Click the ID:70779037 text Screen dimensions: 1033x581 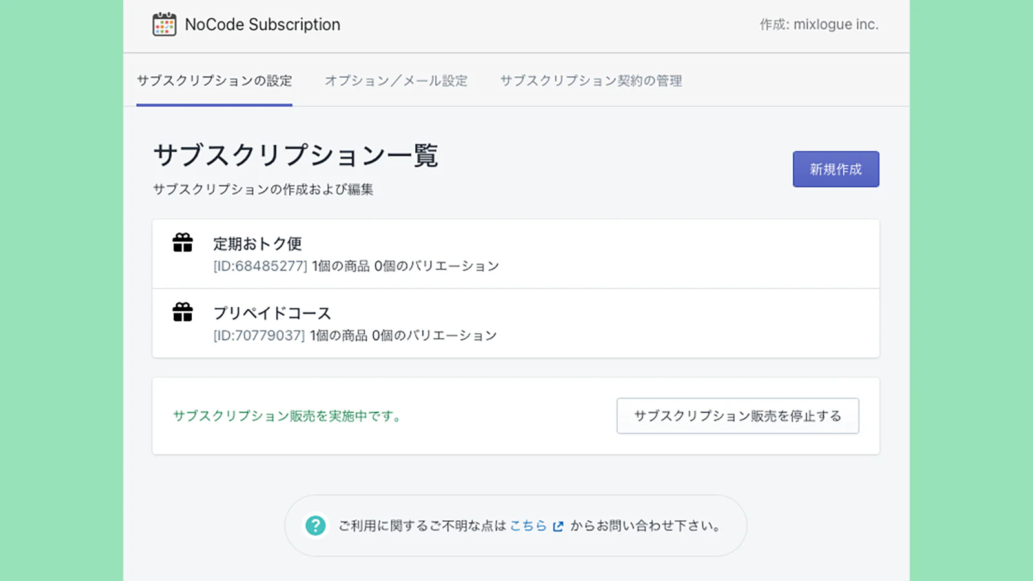point(259,335)
